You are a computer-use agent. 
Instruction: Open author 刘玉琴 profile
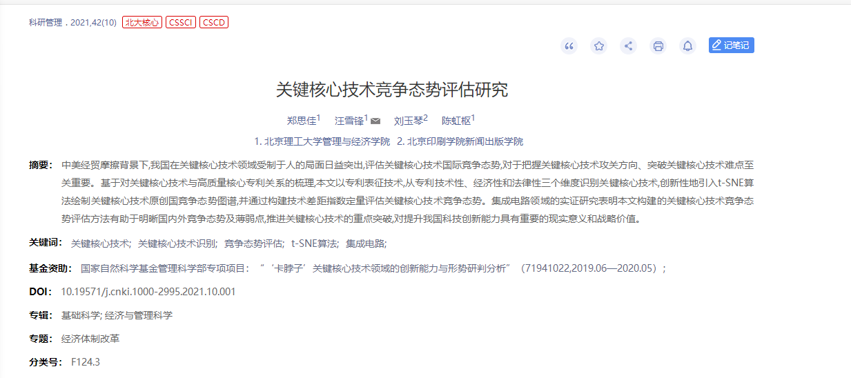tap(408, 121)
